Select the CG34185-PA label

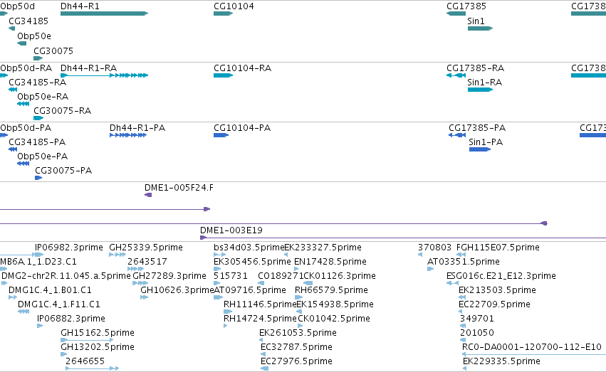[37, 142]
